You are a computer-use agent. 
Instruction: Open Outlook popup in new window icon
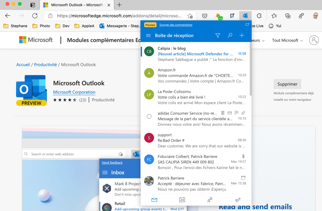click(x=247, y=25)
